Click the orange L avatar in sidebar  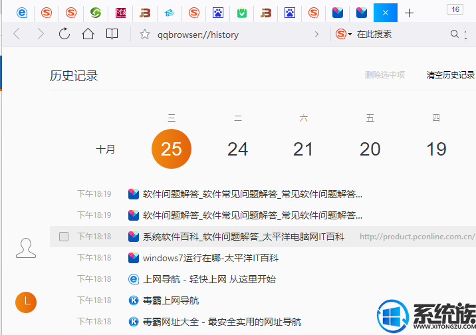[26, 302]
